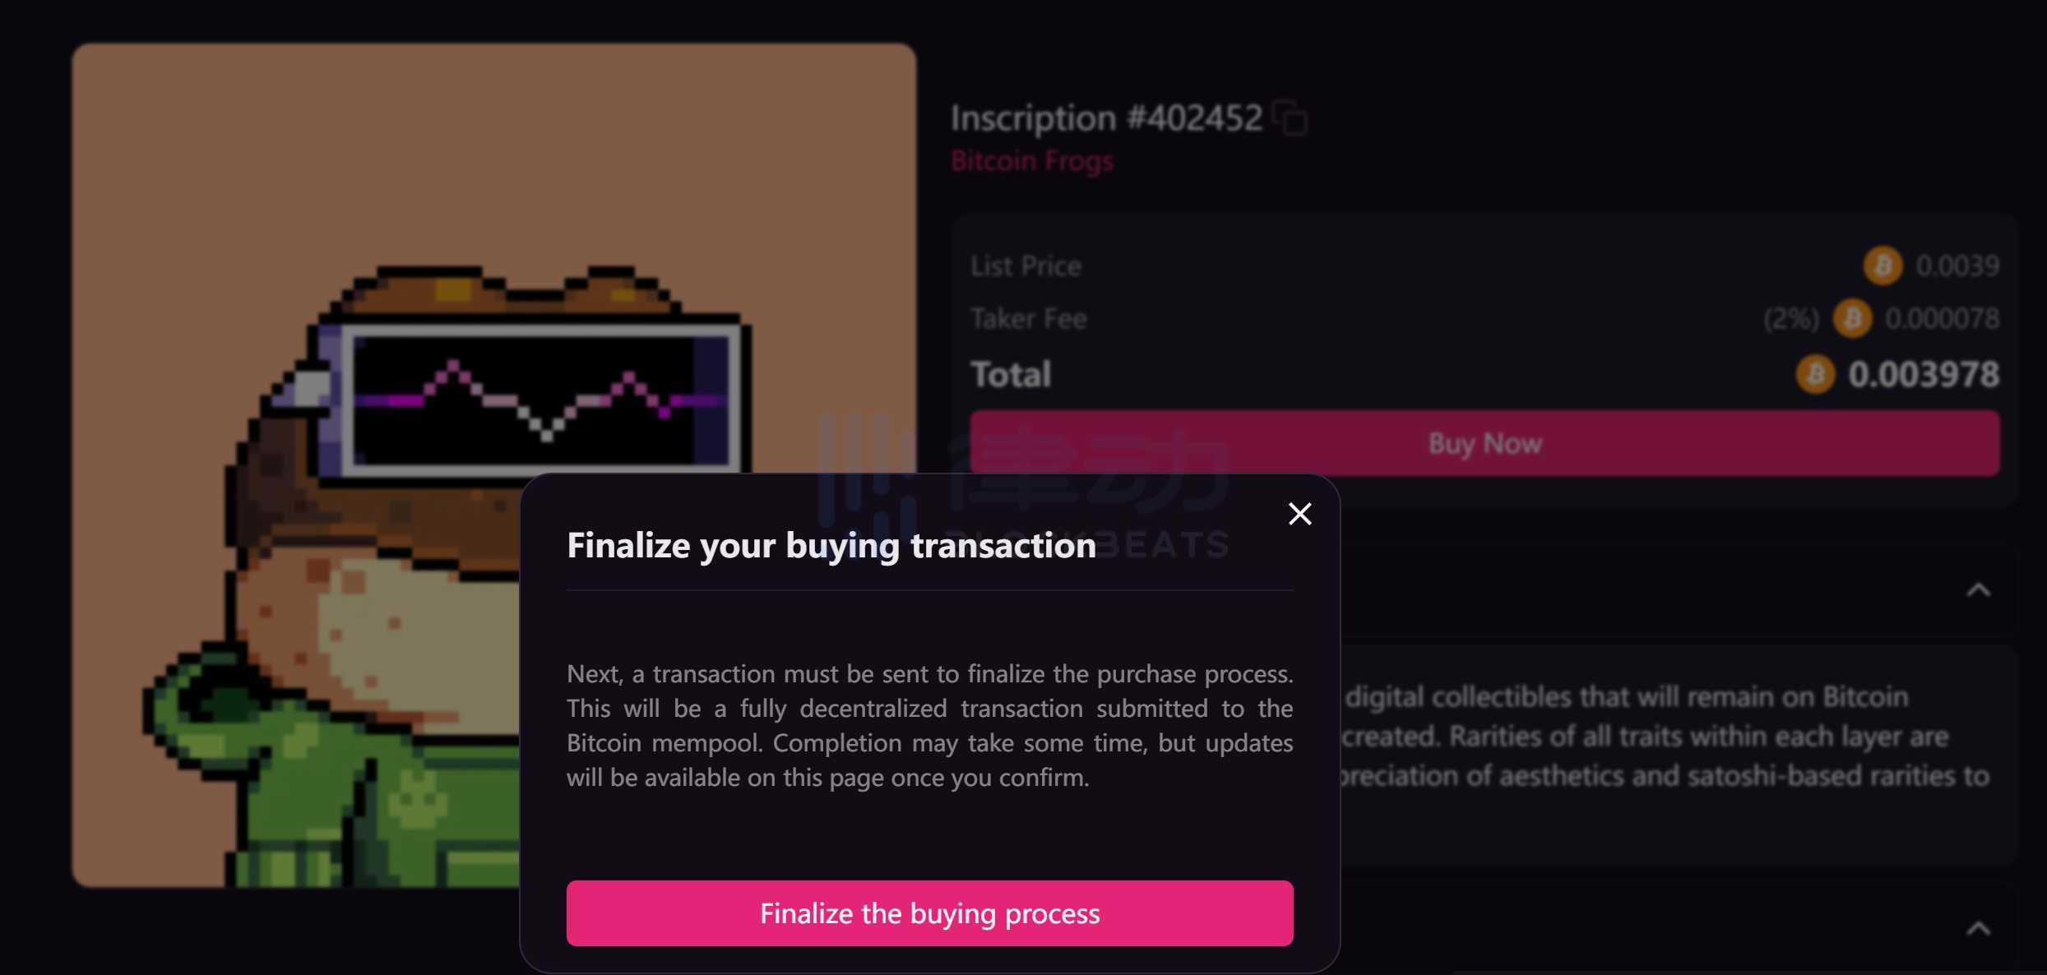Viewport: 2047px width, 975px height.
Task: Click the Bitcoin icon beside Total
Action: pos(1815,375)
